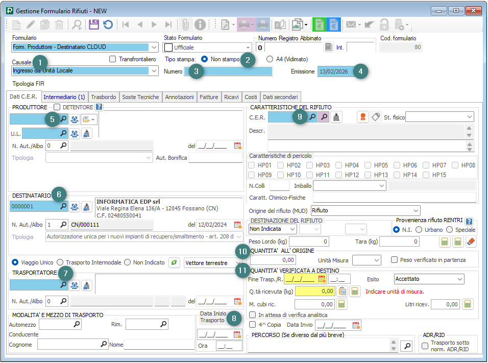Viewport: 488px width, 363px height.
Task: Enable the Transfrontaliero checkbox
Action: (x=113, y=59)
